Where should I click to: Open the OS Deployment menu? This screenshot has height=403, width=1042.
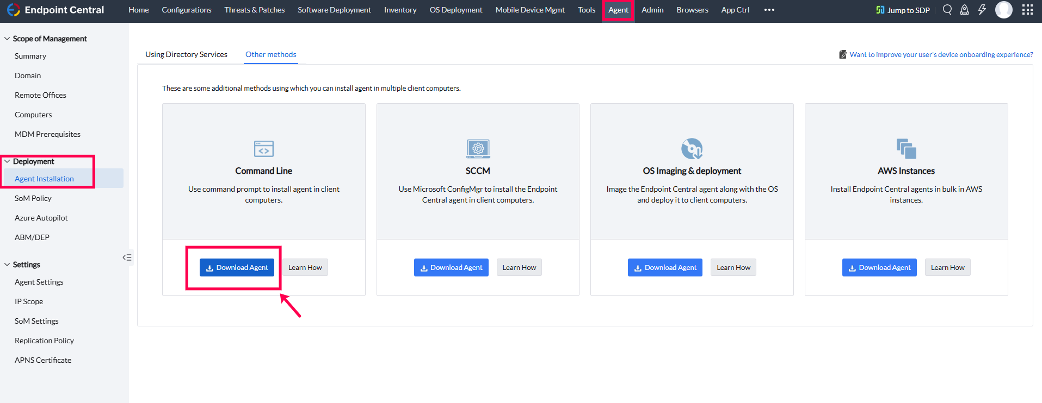tap(456, 10)
